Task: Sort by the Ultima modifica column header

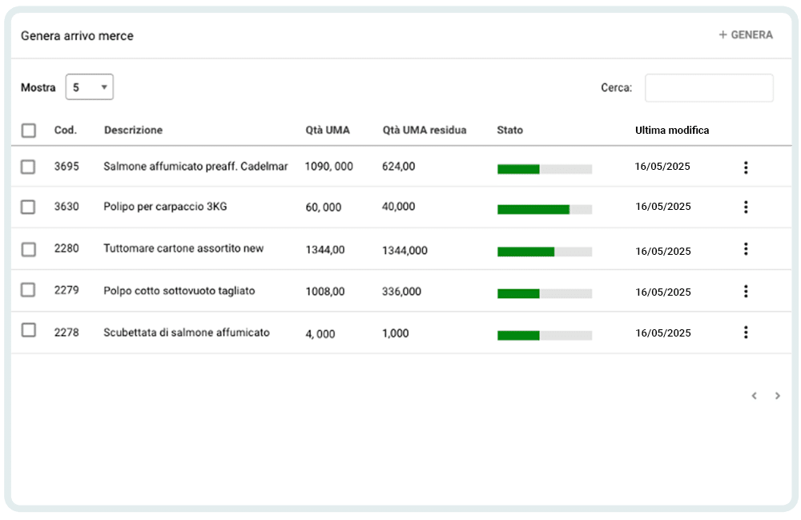Action: pyautogui.click(x=671, y=130)
